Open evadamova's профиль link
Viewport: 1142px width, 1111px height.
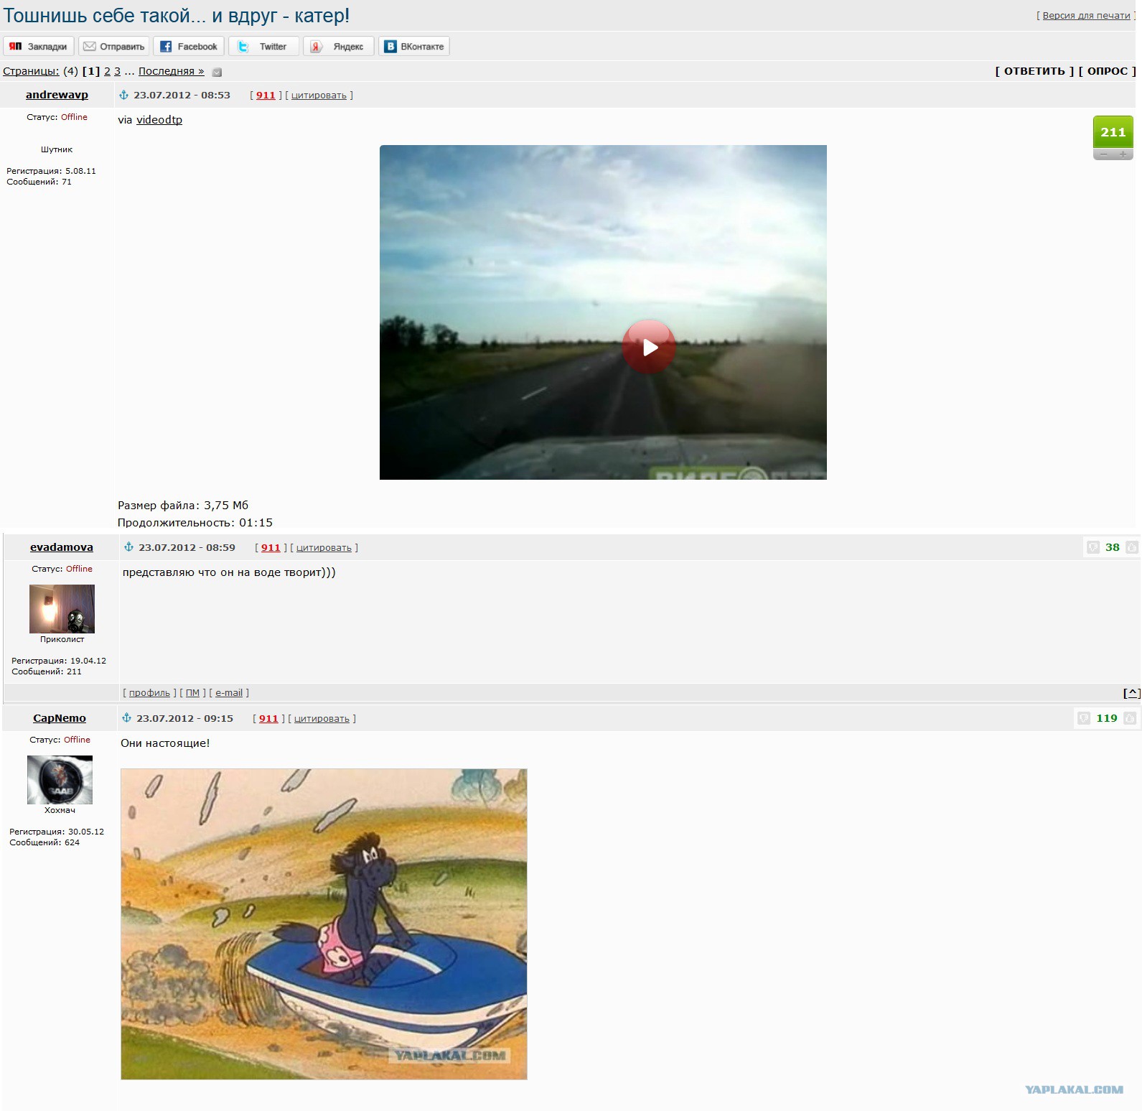pos(149,693)
